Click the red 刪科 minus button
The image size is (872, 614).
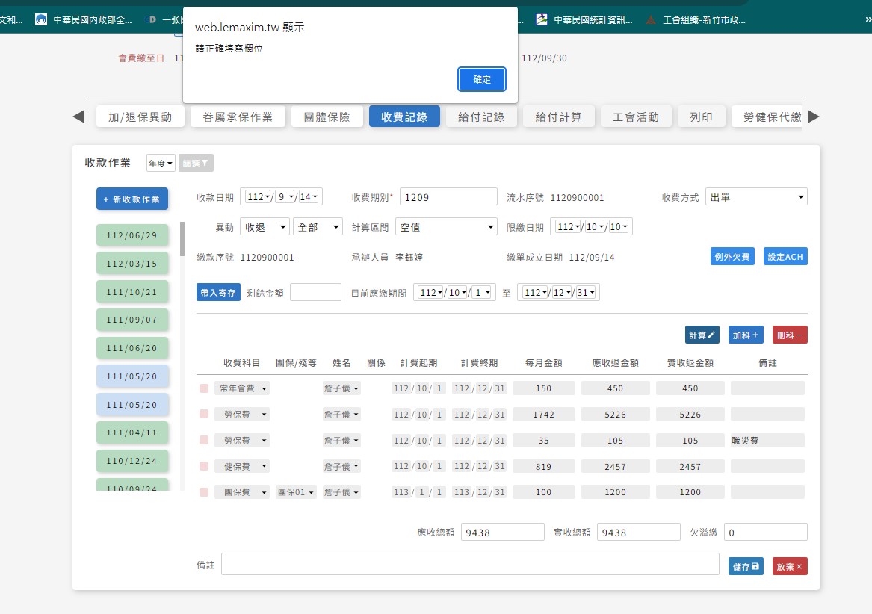(x=789, y=335)
